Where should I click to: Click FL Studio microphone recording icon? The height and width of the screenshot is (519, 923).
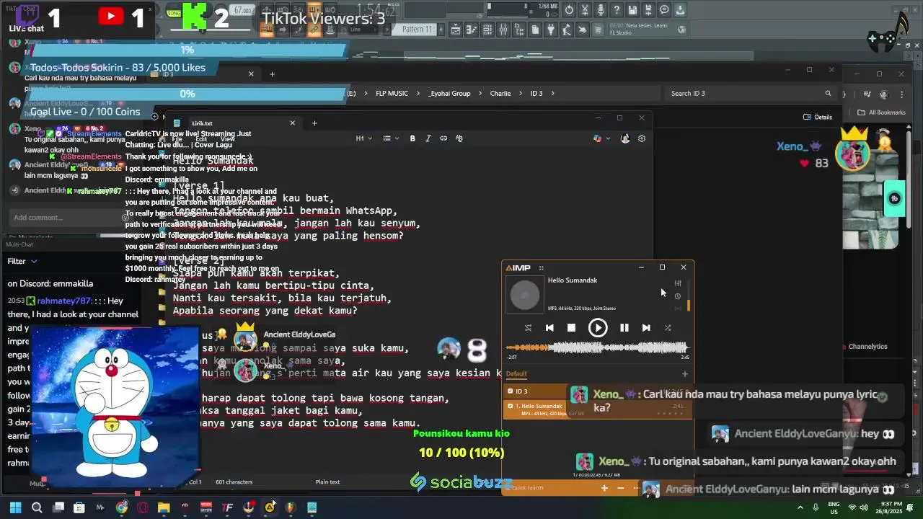click(601, 10)
